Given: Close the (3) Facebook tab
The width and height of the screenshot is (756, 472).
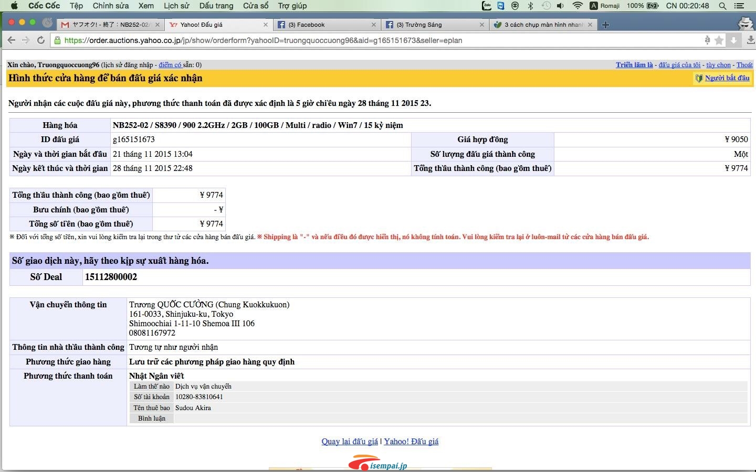Looking at the screenshot, I should (x=374, y=25).
